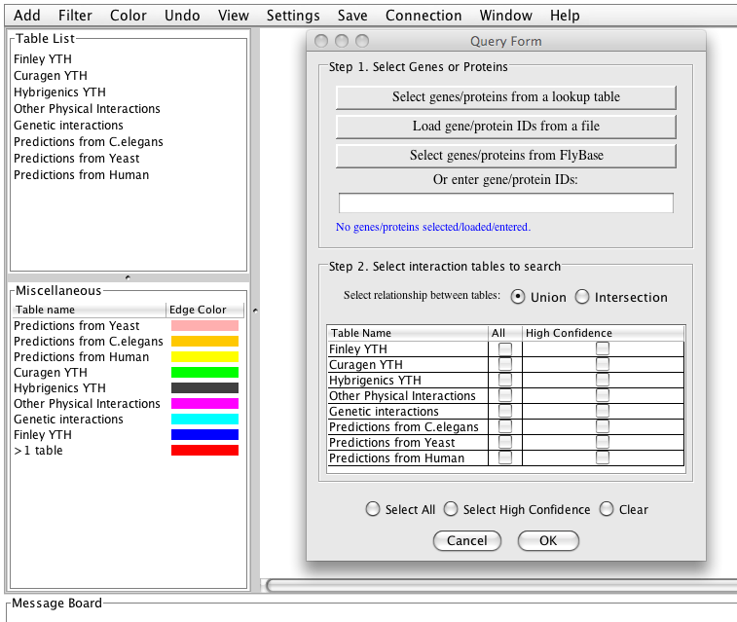Click orange swatch for Predictions from C.elegans
This screenshot has height=622, width=737.
[x=204, y=341]
